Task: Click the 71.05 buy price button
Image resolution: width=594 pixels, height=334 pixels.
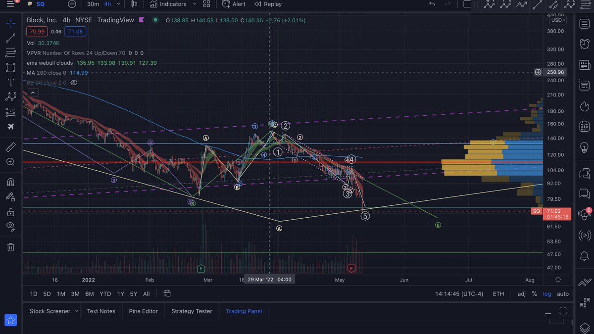Action: 76,31
